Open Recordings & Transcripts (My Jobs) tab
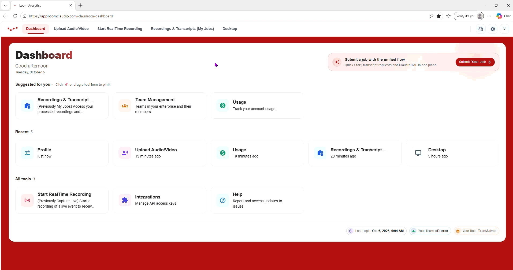This screenshot has width=513, height=270. 182,29
